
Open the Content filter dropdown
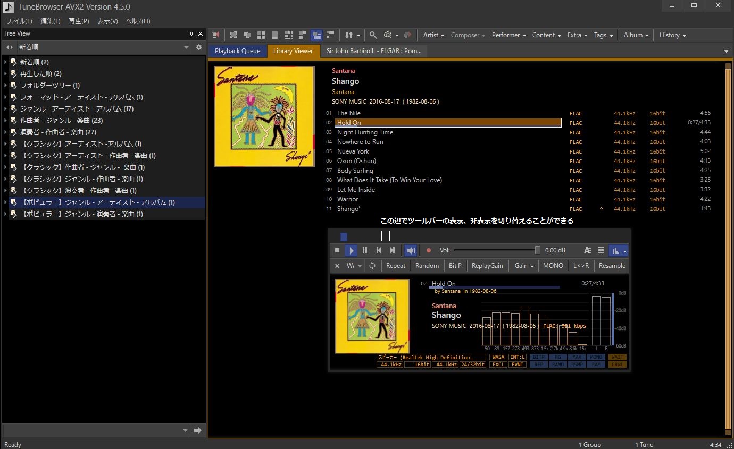tap(546, 35)
